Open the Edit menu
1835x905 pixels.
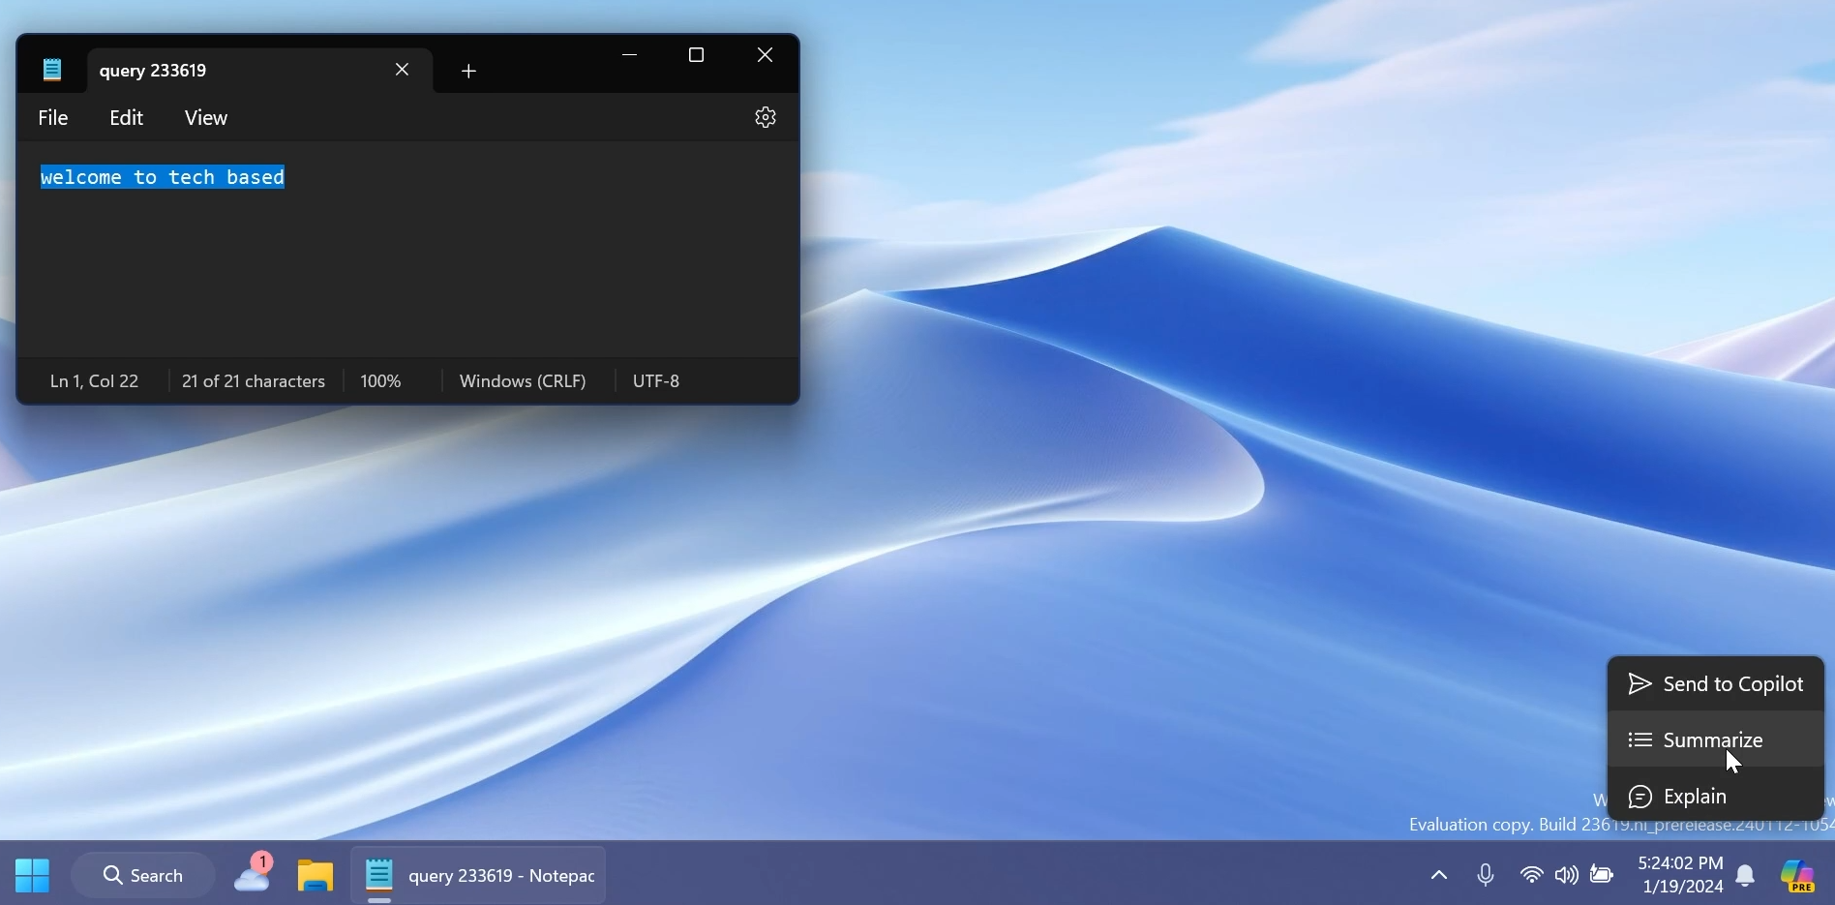tap(126, 117)
